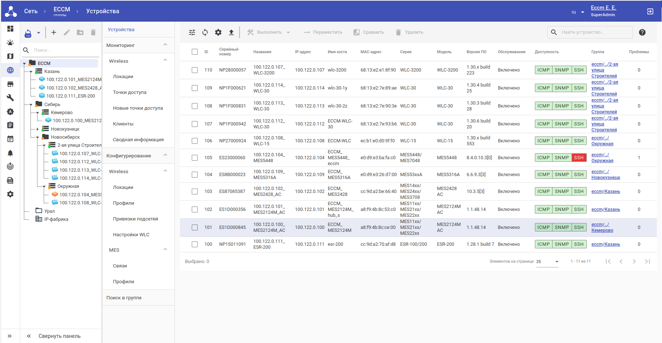
Task: Open the Сводная информация menu item
Action: pyautogui.click(x=138, y=140)
